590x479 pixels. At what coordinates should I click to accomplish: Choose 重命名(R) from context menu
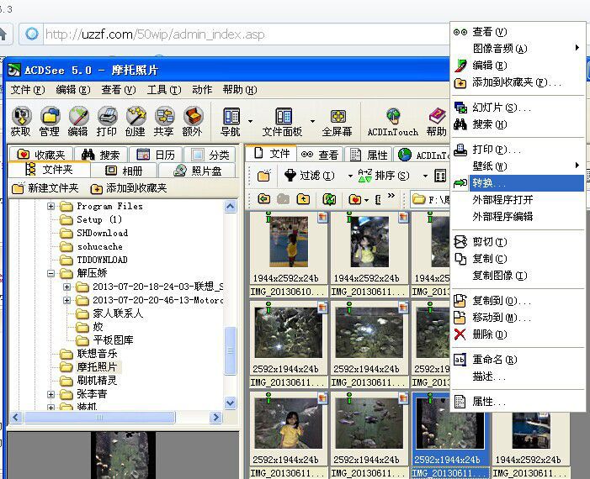pos(518,360)
